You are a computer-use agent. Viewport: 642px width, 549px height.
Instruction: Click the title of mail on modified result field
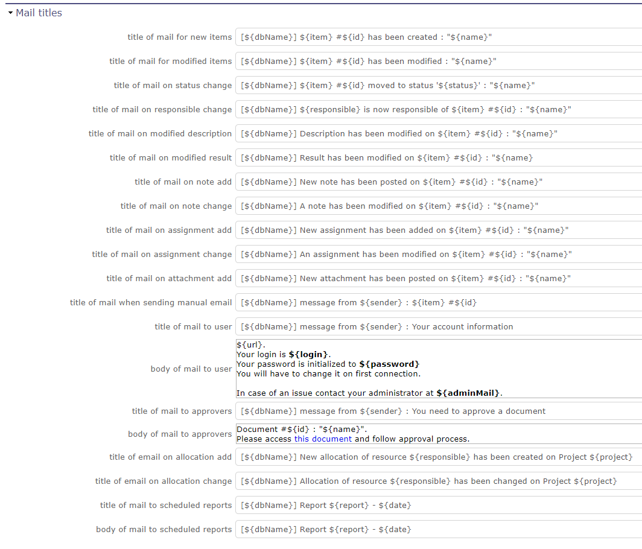(422, 157)
